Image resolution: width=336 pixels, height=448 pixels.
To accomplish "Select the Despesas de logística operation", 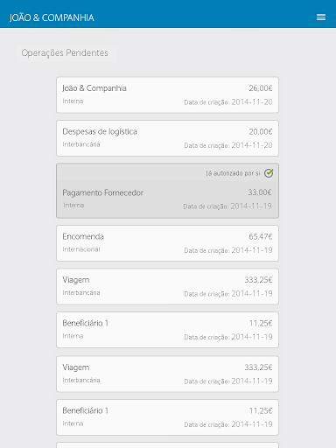I will [x=167, y=138].
